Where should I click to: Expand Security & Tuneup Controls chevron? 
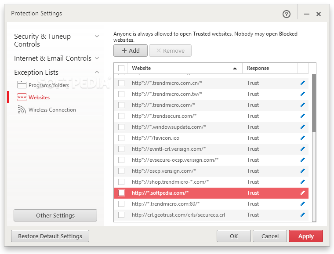point(97,36)
